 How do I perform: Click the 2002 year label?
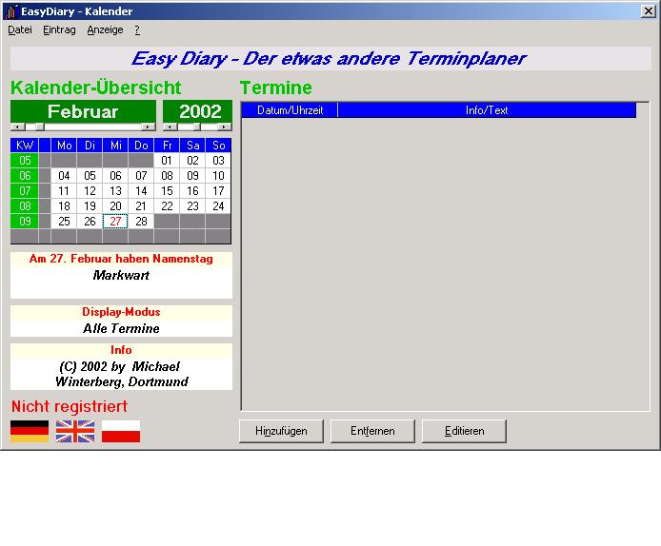tap(198, 111)
